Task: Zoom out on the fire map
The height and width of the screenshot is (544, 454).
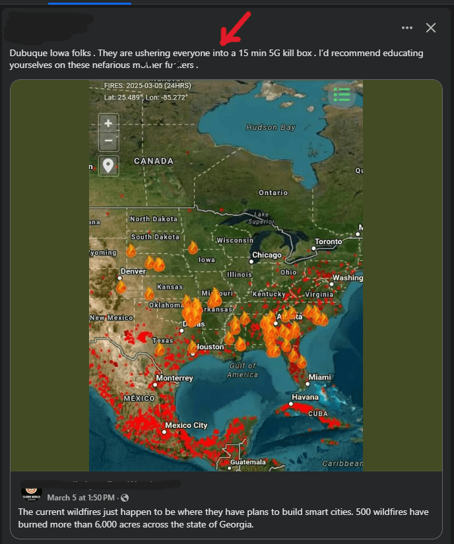Action: pos(108,141)
